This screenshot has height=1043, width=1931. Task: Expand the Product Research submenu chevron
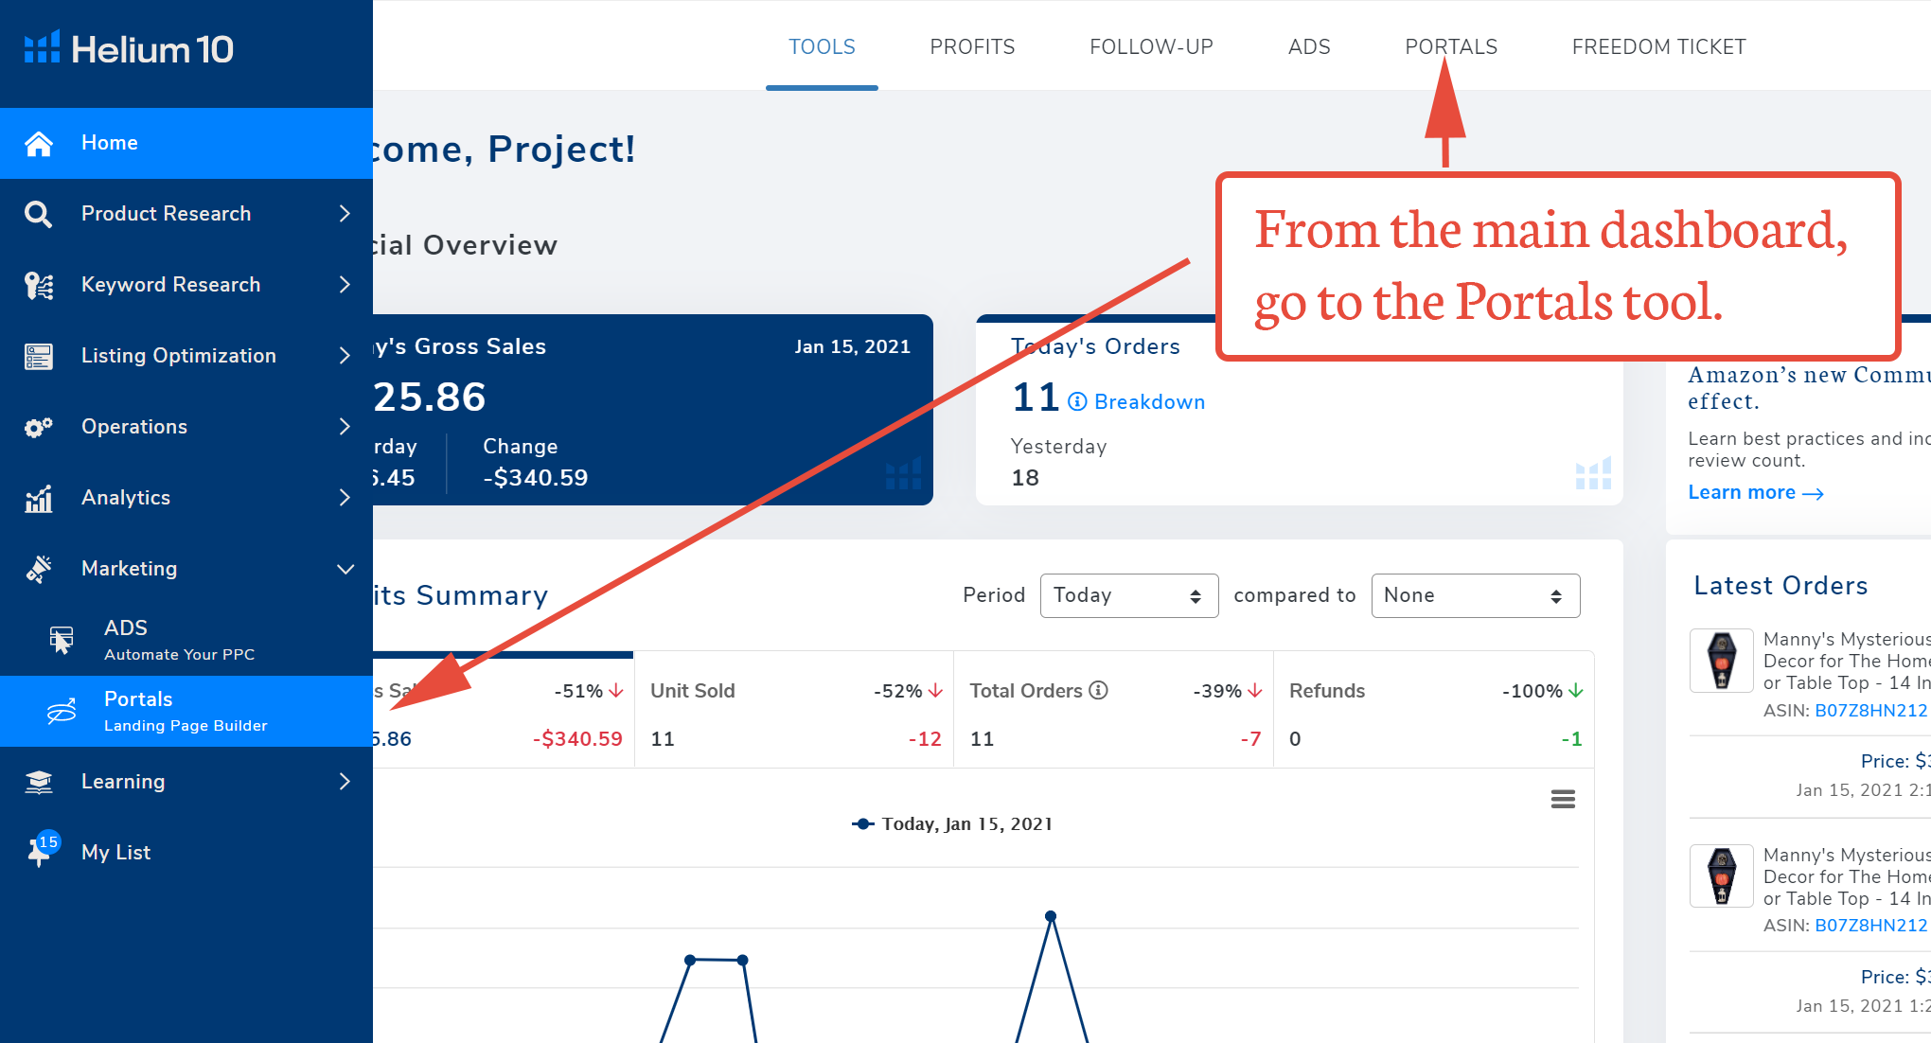345,214
